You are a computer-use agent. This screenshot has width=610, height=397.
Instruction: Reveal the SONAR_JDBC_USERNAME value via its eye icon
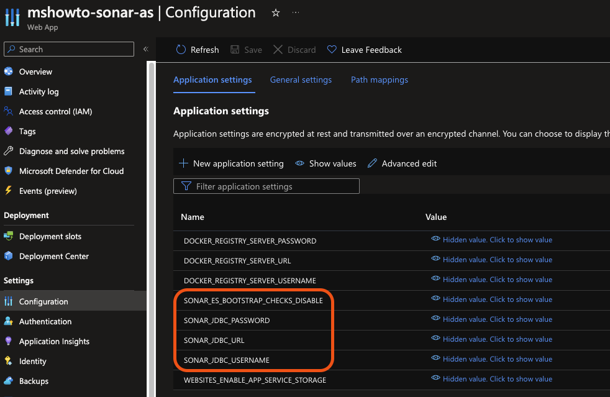tap(435, 358)
